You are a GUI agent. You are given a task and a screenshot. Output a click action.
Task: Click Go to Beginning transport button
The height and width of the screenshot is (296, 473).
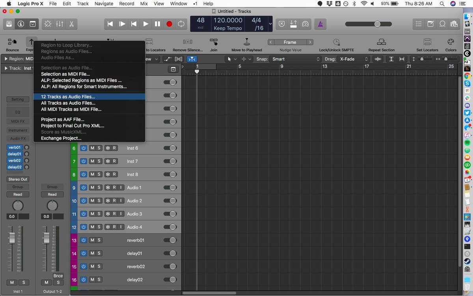(110, 24)
